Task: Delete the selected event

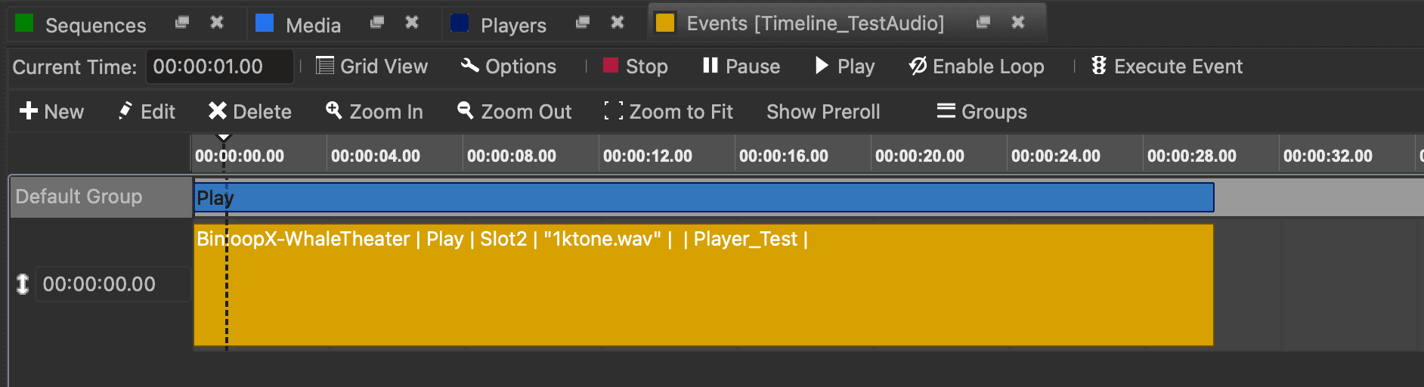Action: (250, 112)
